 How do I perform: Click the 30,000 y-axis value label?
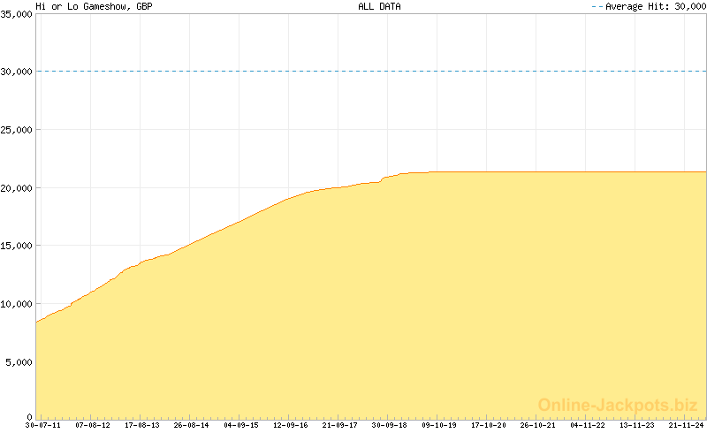(x=17, y=72)
